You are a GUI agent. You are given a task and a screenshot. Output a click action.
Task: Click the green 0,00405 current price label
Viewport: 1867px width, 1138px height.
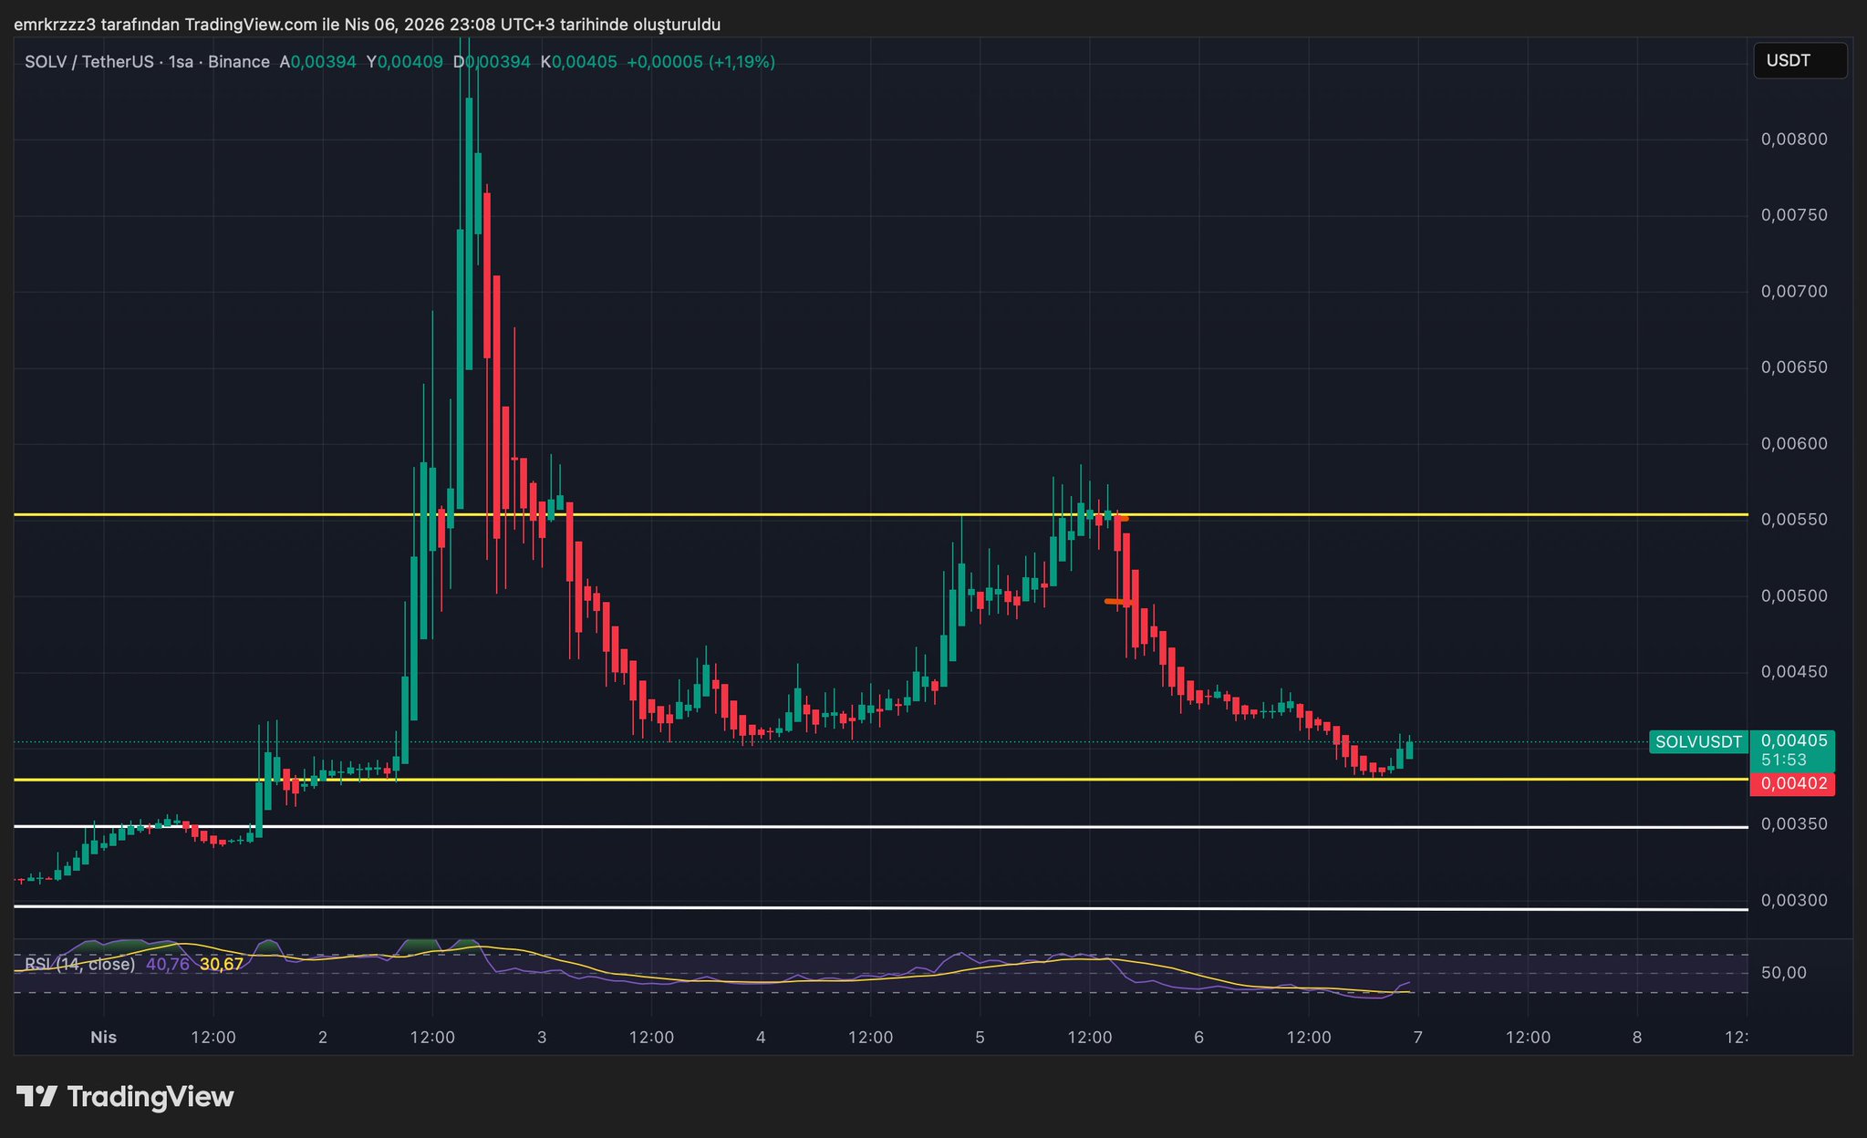pyautogui.click(x=1793, y=740)
